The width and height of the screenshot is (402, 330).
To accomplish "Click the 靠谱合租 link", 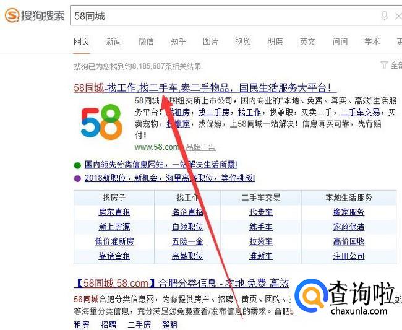I will (x=114, y=256).
